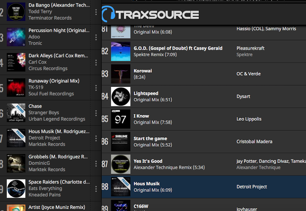Click I Know '97' cover art
306x211 pixels.
tap(121, 119)
